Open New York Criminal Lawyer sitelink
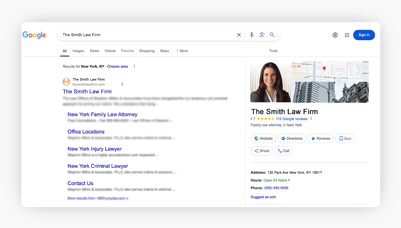The width and height of the screenshot is (401, 228). pos(98,166)
